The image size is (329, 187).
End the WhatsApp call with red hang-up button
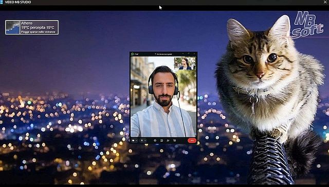pyautogui.click(x=192, y=140)
